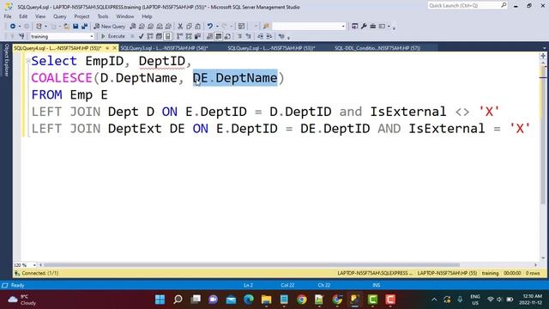Toggle Include Client Statistics icon
The height and width of the screenshot is (309, 549).
click(197, 36)
